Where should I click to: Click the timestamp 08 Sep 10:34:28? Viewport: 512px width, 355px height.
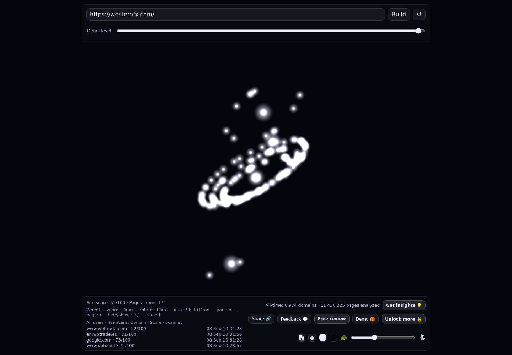[224, 329]
